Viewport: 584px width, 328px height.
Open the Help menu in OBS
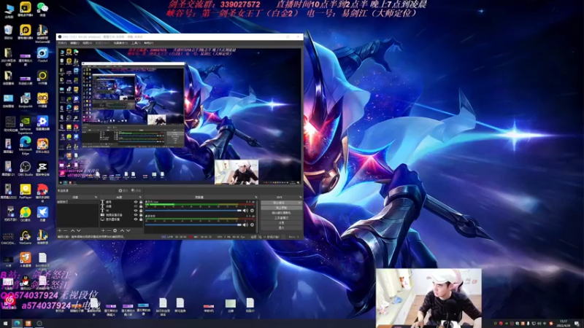click(148, 43)
